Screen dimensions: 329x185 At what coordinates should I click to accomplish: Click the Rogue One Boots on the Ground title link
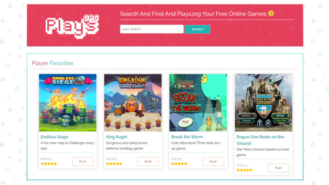click(x=260, y=140)
